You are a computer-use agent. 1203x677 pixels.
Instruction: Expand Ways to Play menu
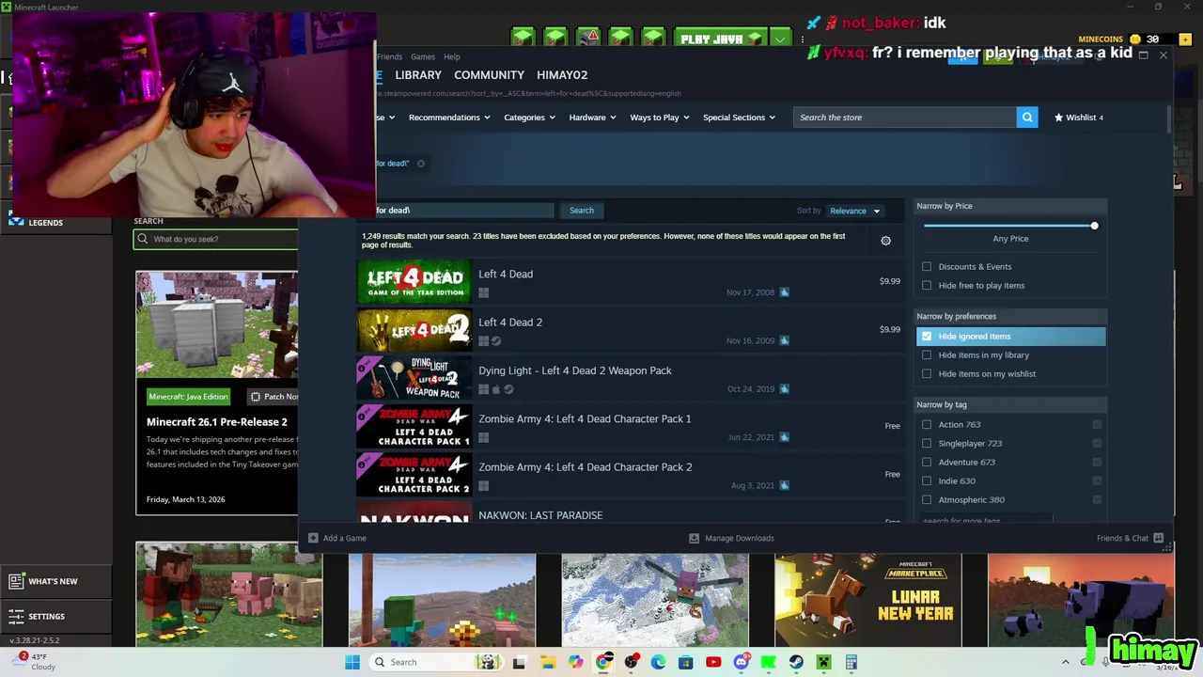tap(660, 118)
